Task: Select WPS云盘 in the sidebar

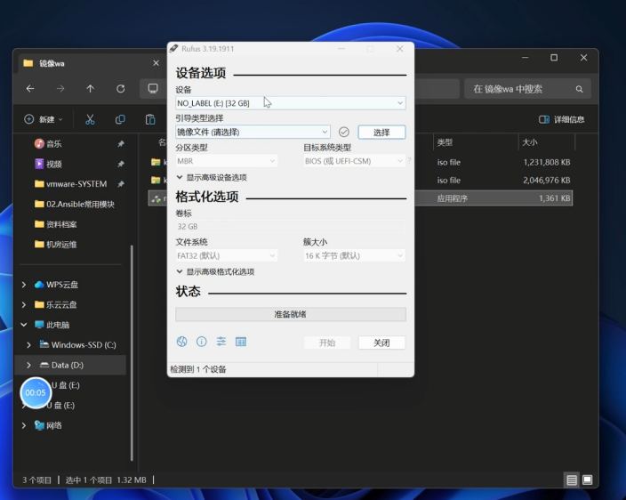Action: click(x=56, y=285)
